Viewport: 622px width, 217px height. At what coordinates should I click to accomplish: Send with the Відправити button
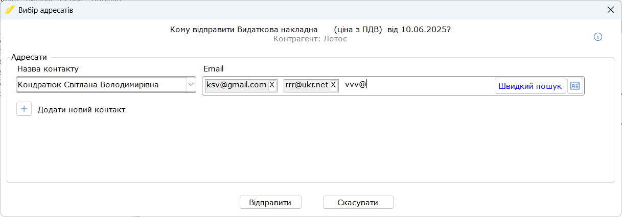[270, 203]
